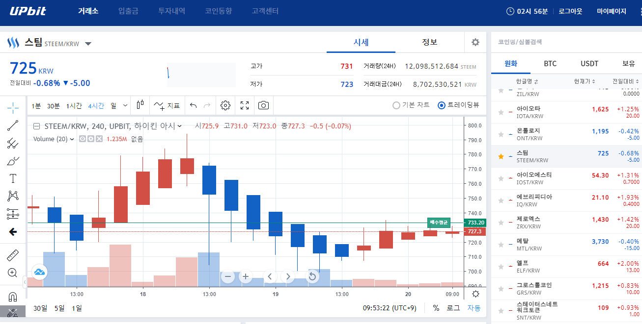Open axis settings gear at bottom right
Screen dimensions: 642x324
[x=475, y=294]
